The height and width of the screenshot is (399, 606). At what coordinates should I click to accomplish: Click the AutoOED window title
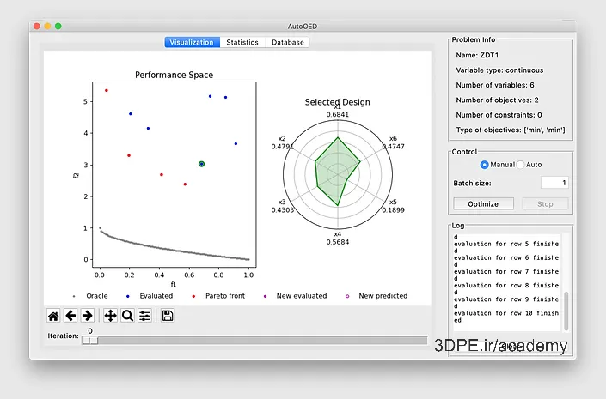coord(303,27)
